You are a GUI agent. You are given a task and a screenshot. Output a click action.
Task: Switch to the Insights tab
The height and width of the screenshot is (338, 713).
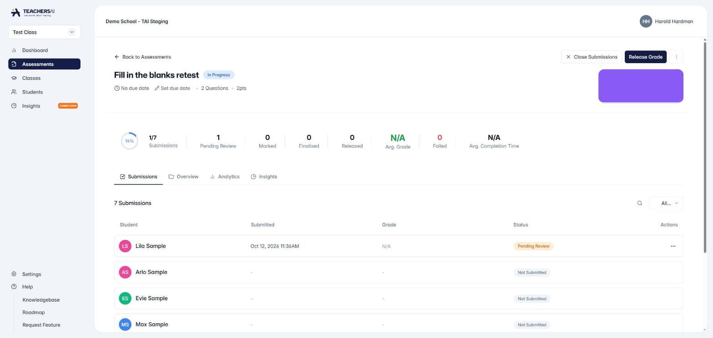264,177
